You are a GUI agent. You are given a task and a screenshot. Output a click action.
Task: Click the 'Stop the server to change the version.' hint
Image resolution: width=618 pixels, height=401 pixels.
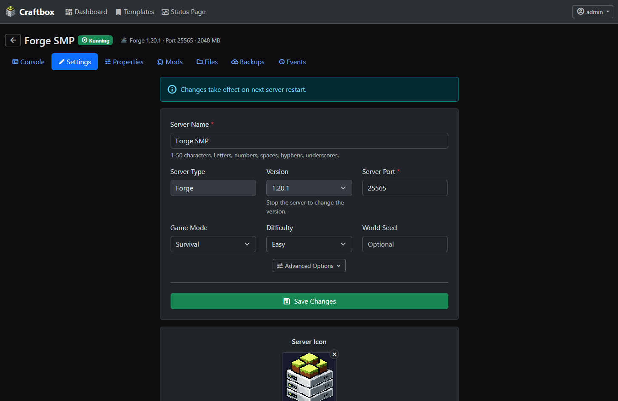point(305,207)
